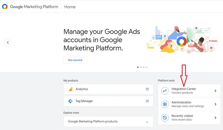Click the Home page label
Image resolution: width=223 pixels, height=130 pixels.
point(70,7)
